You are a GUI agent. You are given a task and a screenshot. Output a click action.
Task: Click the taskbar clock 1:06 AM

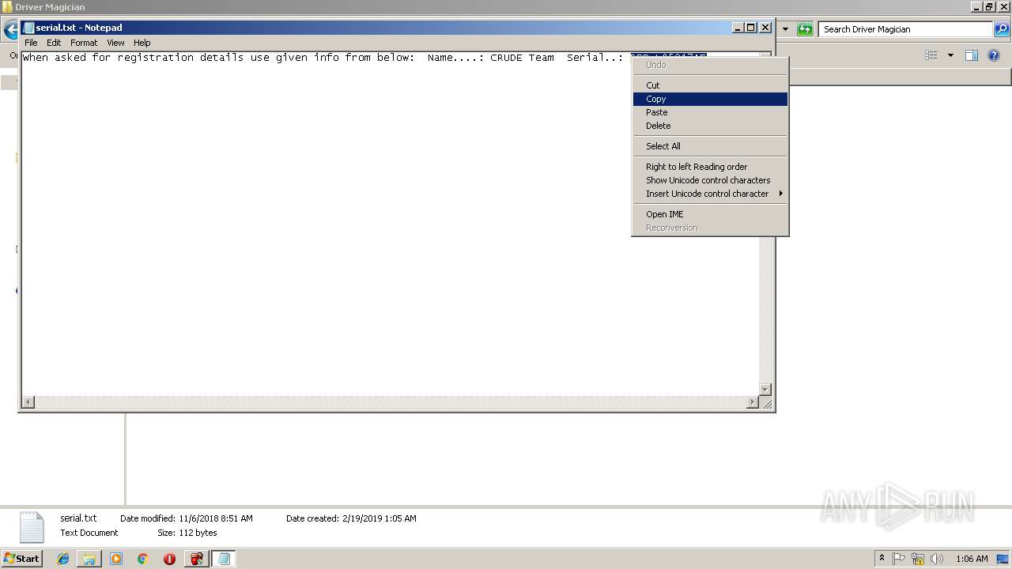tap(972, 559)
